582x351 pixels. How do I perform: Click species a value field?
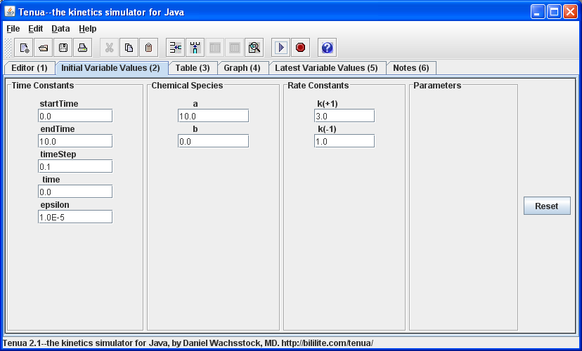coord(213,116)
